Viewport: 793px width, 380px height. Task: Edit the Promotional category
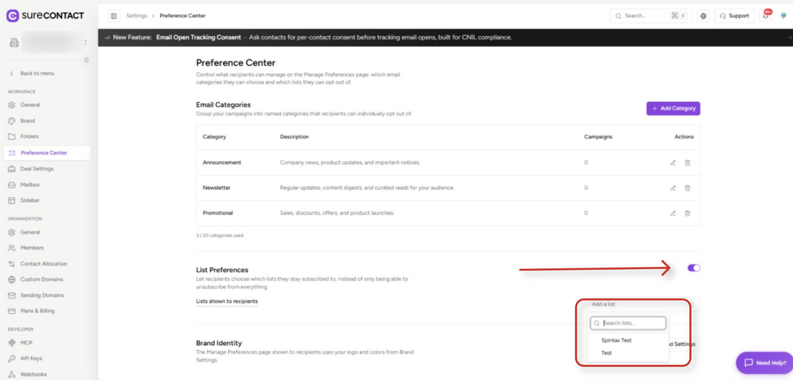click(x=673, y=213)
